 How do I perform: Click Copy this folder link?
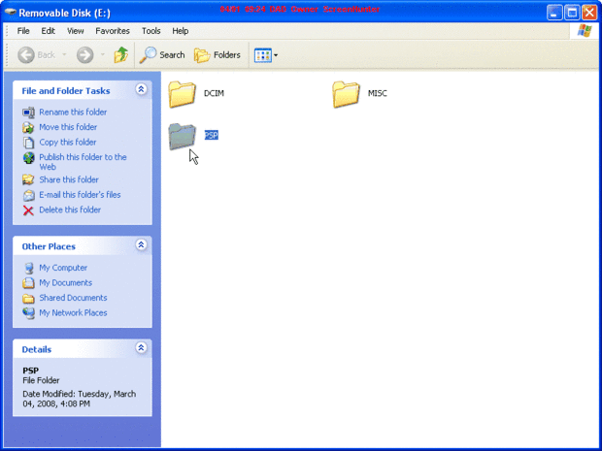[68, 143]
